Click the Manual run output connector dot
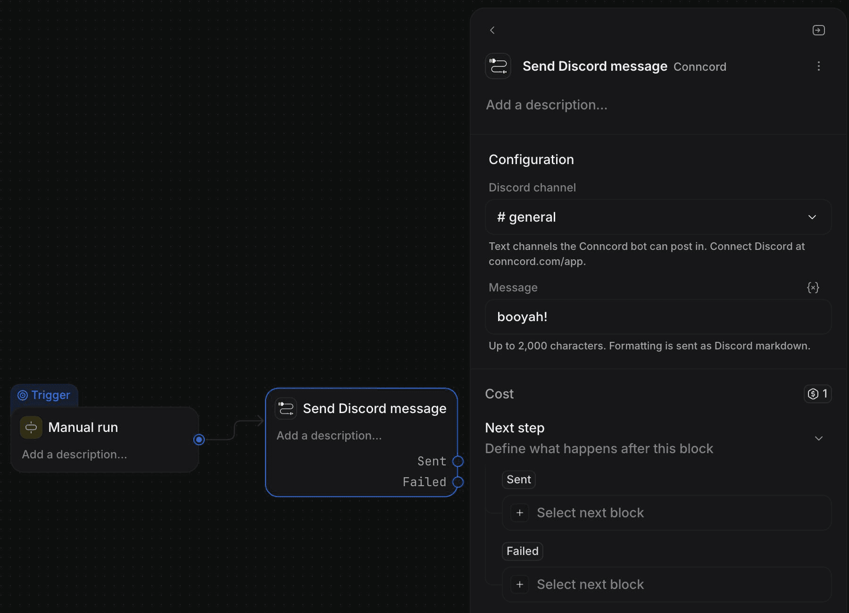The height and width of the screenshot is (613, 849). 199,439
